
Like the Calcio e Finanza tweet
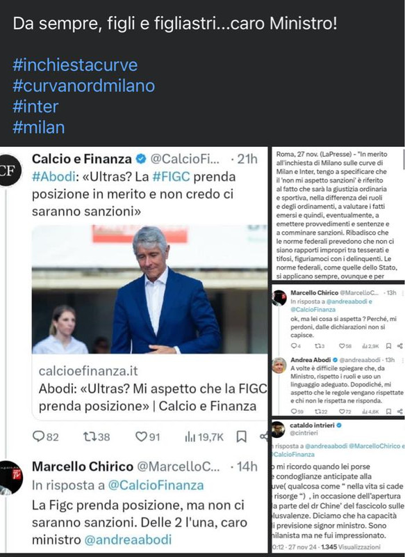point(141,437)
